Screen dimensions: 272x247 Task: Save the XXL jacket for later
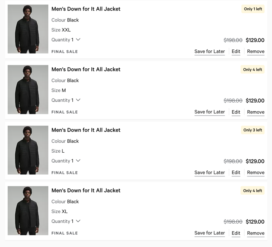pos(210,51)
